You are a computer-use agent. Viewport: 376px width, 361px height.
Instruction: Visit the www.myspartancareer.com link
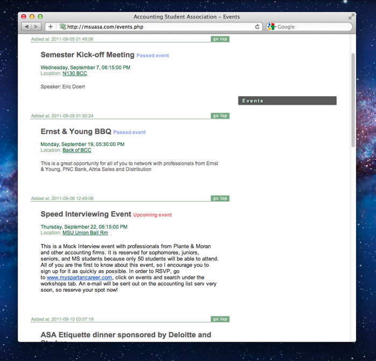coord(79,278)
